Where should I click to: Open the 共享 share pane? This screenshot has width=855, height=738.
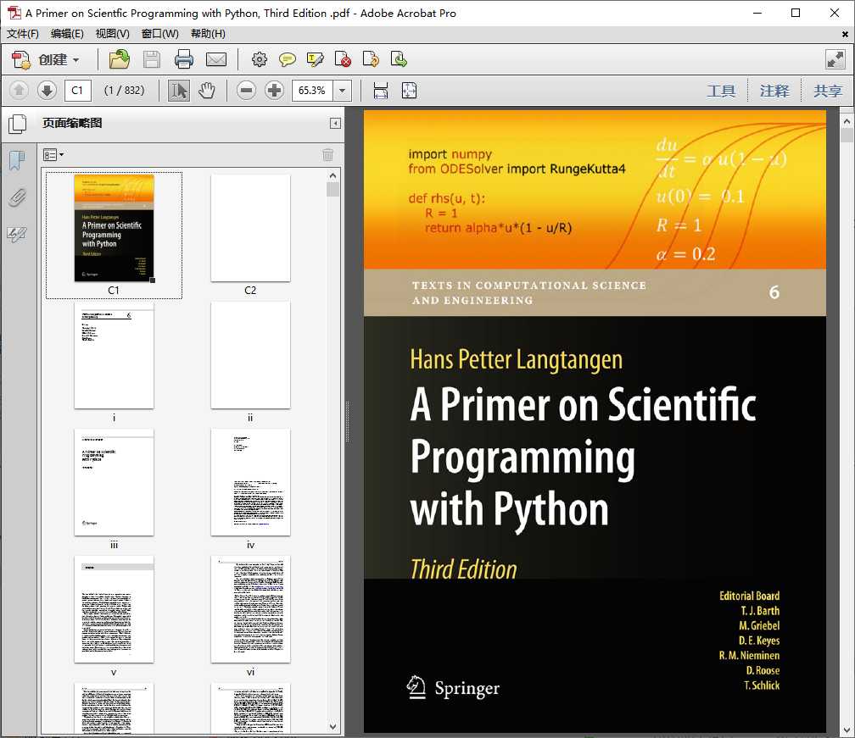828,91
